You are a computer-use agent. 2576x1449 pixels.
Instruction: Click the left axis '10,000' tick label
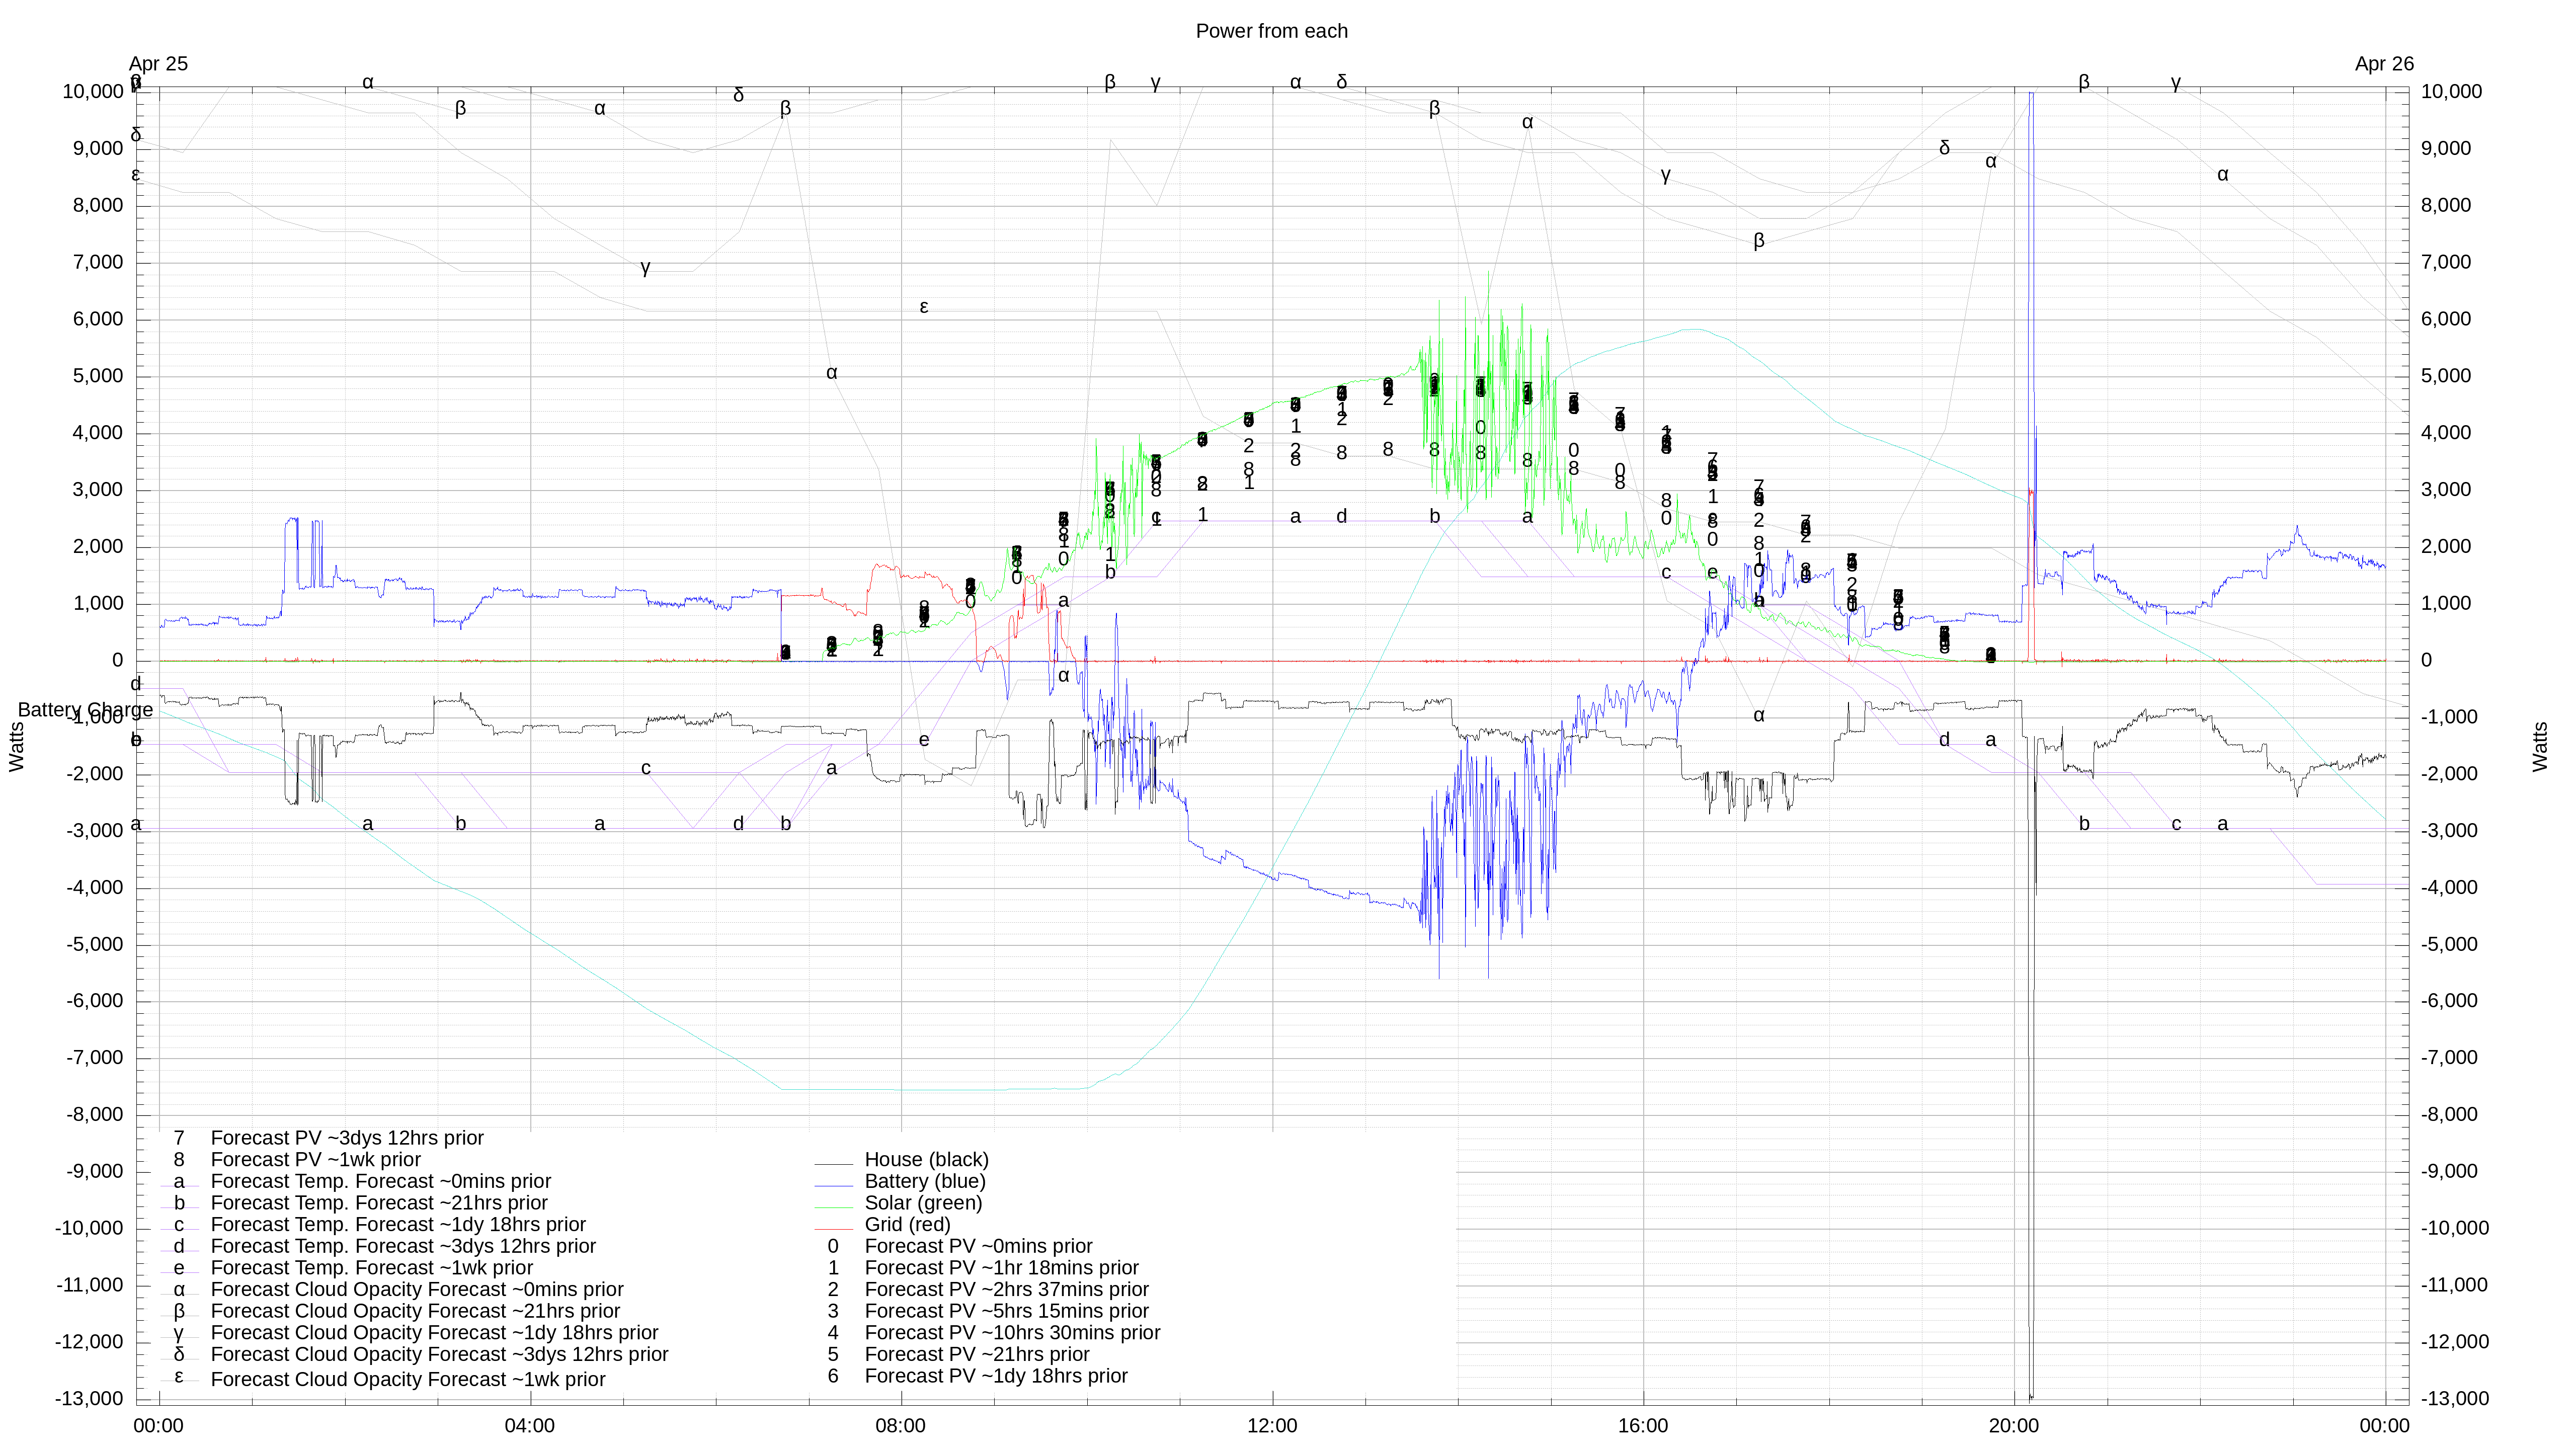coord(93,92)
